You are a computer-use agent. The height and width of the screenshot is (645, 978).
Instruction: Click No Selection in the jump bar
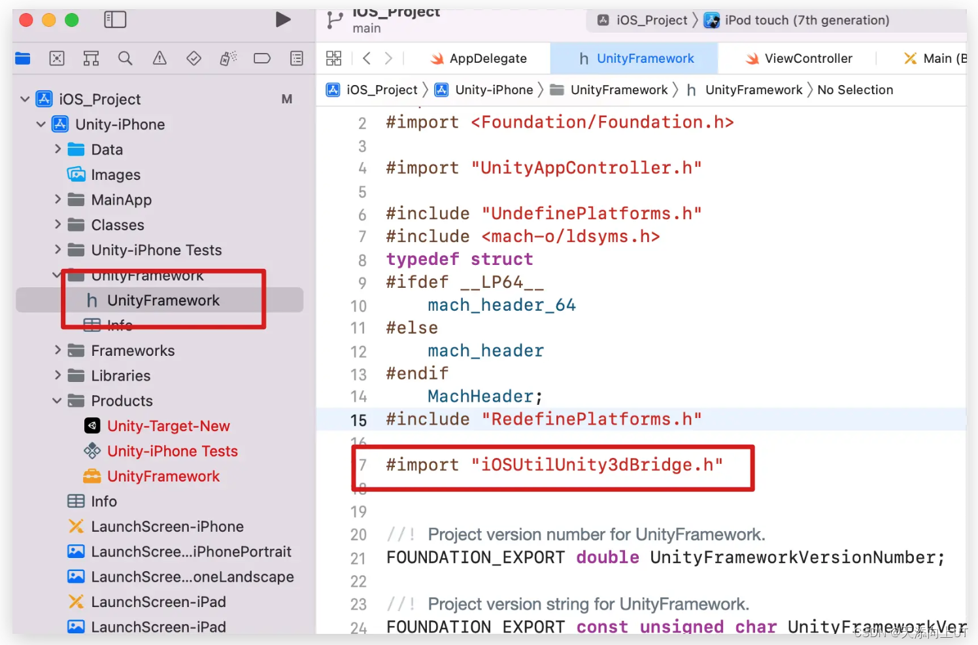coord(855,90)
